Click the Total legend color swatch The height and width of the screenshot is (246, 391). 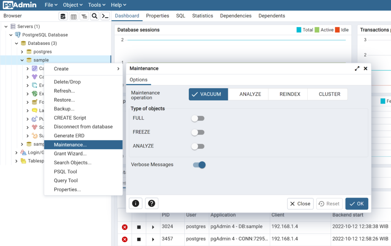click(x=299, y=30)
